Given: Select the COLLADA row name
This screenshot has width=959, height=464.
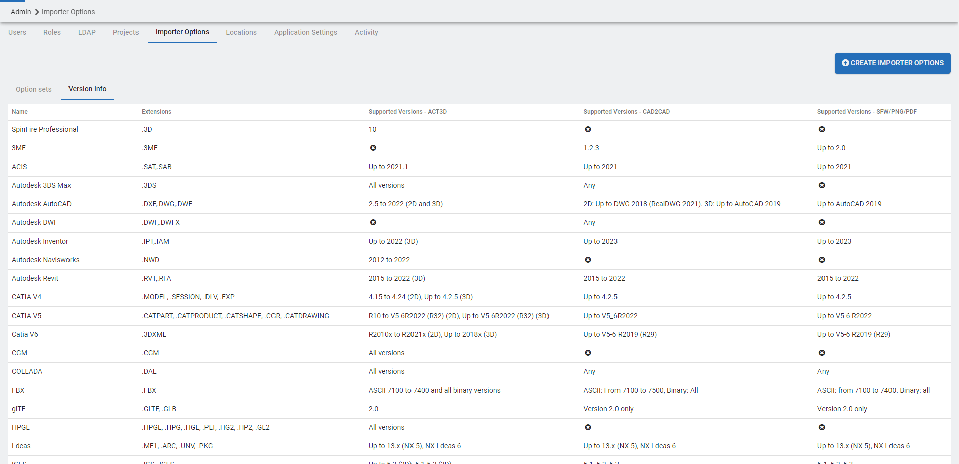Looking at the screenshot, I should (27, 371).
